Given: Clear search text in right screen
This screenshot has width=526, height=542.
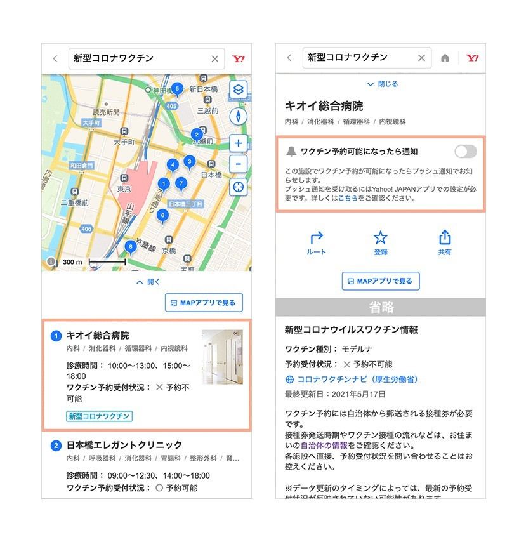Looking at the screenshot, I should click(421, 58).
